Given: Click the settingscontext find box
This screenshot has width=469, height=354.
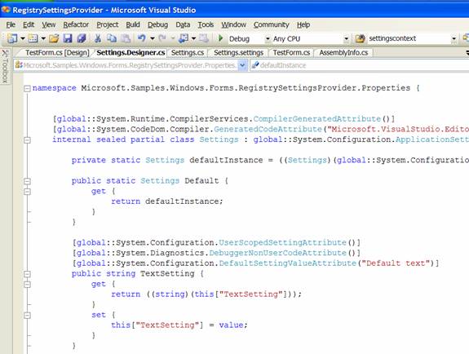Looking at the screenshot, I should point(409,38).
